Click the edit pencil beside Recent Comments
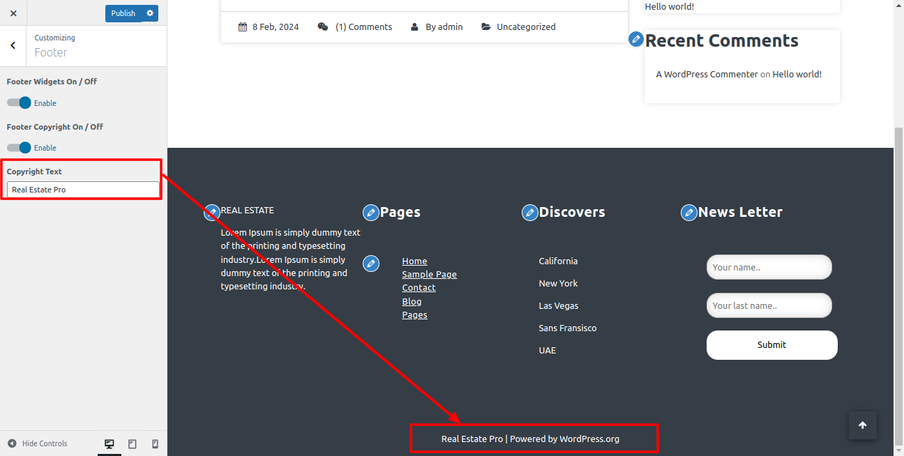904x456 pixels. (635, 39)
